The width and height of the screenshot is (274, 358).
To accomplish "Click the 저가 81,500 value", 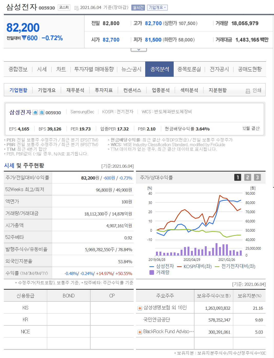I will pos(153,40).
